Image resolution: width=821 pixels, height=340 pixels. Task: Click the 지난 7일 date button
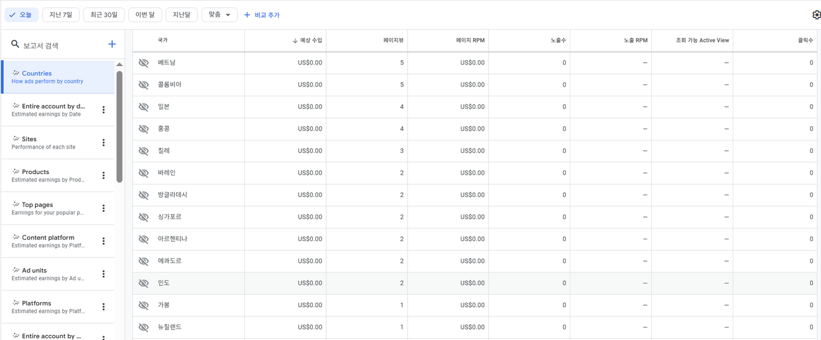(61, 15)
